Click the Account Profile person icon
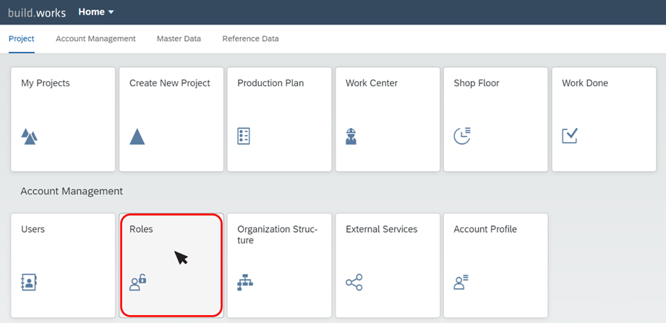 point(461,283)
